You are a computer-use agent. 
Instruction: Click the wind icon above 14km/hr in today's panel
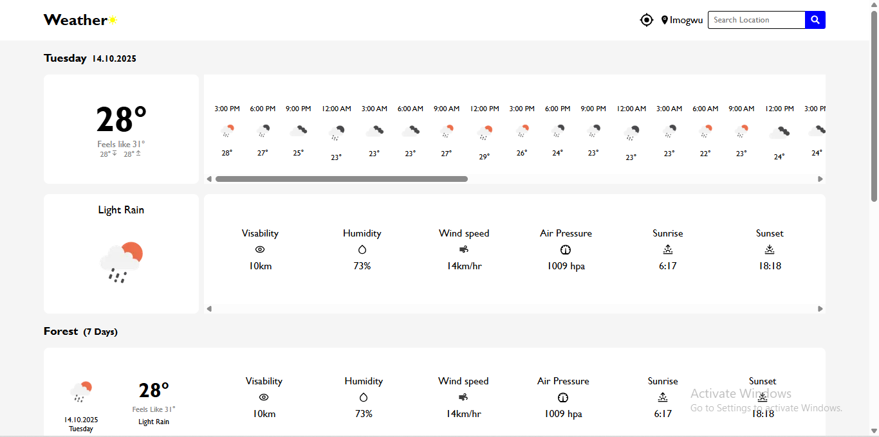[464, 249]
